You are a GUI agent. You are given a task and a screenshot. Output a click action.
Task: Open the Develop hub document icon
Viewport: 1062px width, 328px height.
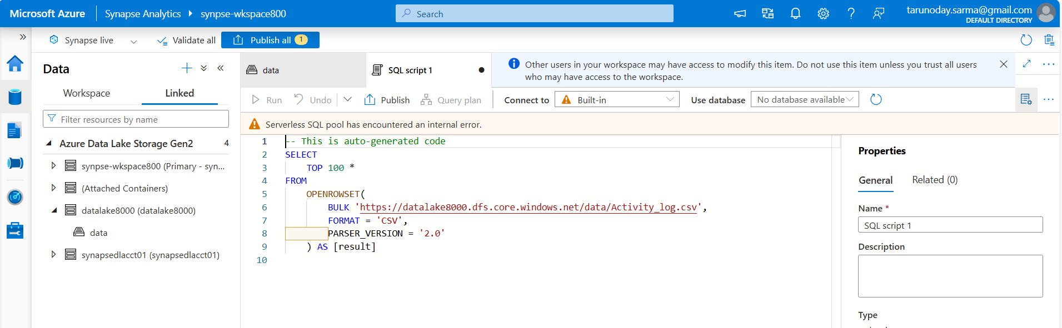15,130
